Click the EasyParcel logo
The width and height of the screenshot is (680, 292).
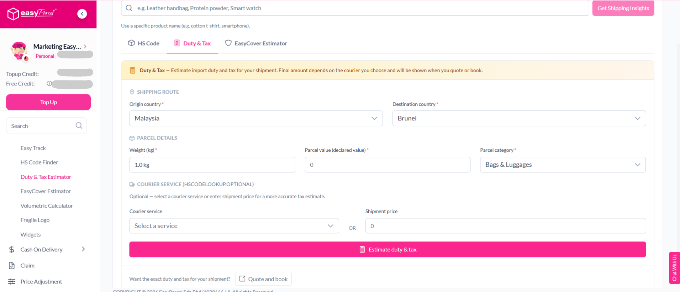point(32,14)
